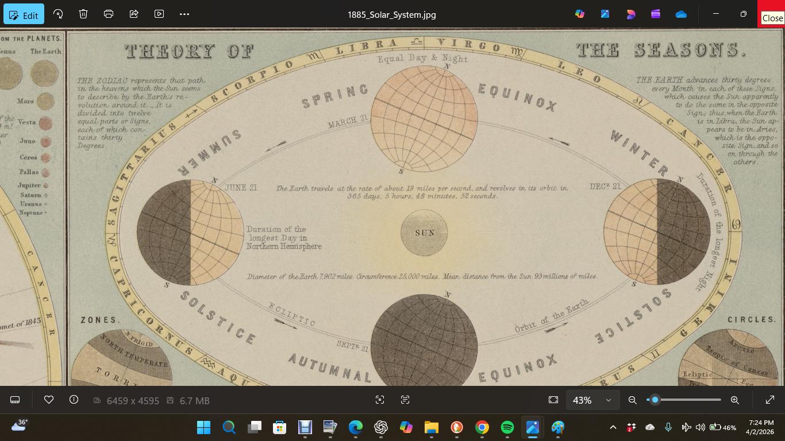Click the Edit image button
This screenshot has width=785, height=441.
pyautogui.click(x=24, y=14)
